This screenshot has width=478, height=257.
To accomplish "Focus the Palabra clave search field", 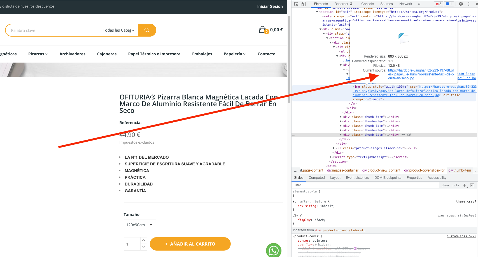I will click(53, 30).
